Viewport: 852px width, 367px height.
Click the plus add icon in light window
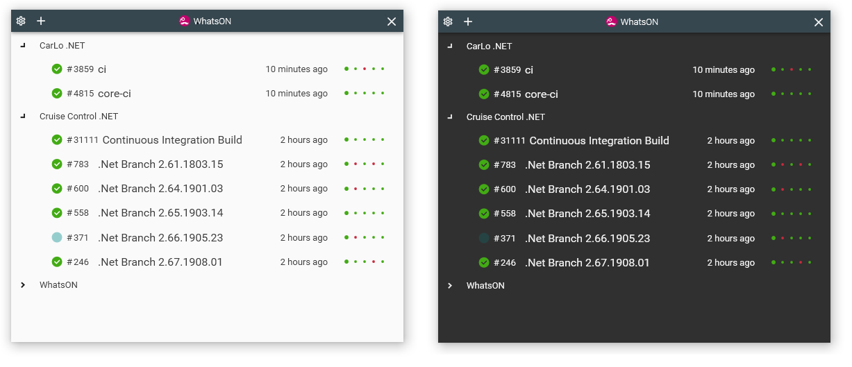(41, 21)
